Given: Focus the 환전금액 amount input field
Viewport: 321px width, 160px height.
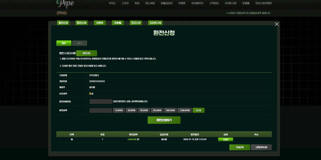Looking at the screenshot, I should pyautogui.click(x=101, y=110).
